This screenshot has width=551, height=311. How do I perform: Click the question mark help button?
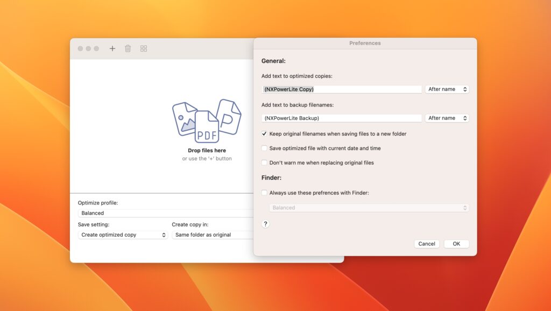[265, 224]
